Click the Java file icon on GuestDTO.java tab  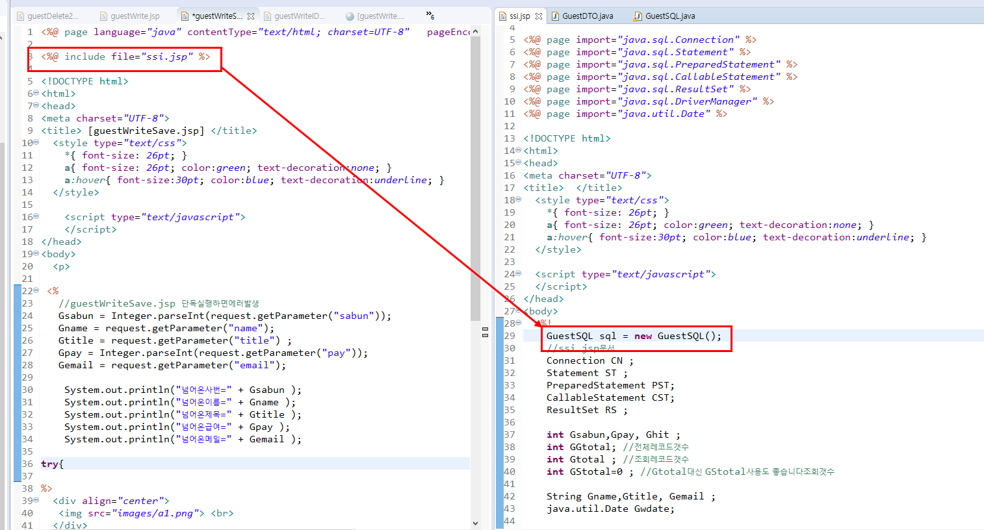[556, 16]
